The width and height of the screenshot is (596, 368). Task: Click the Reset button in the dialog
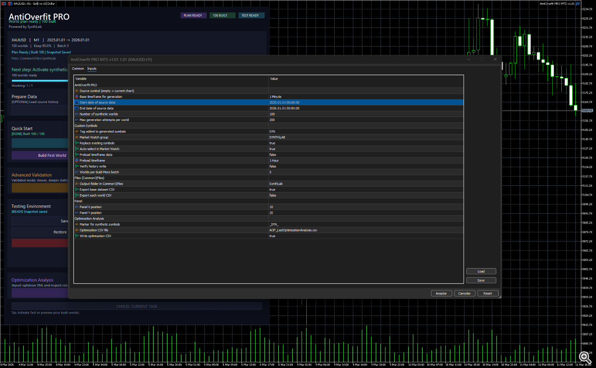click(488, 294)
